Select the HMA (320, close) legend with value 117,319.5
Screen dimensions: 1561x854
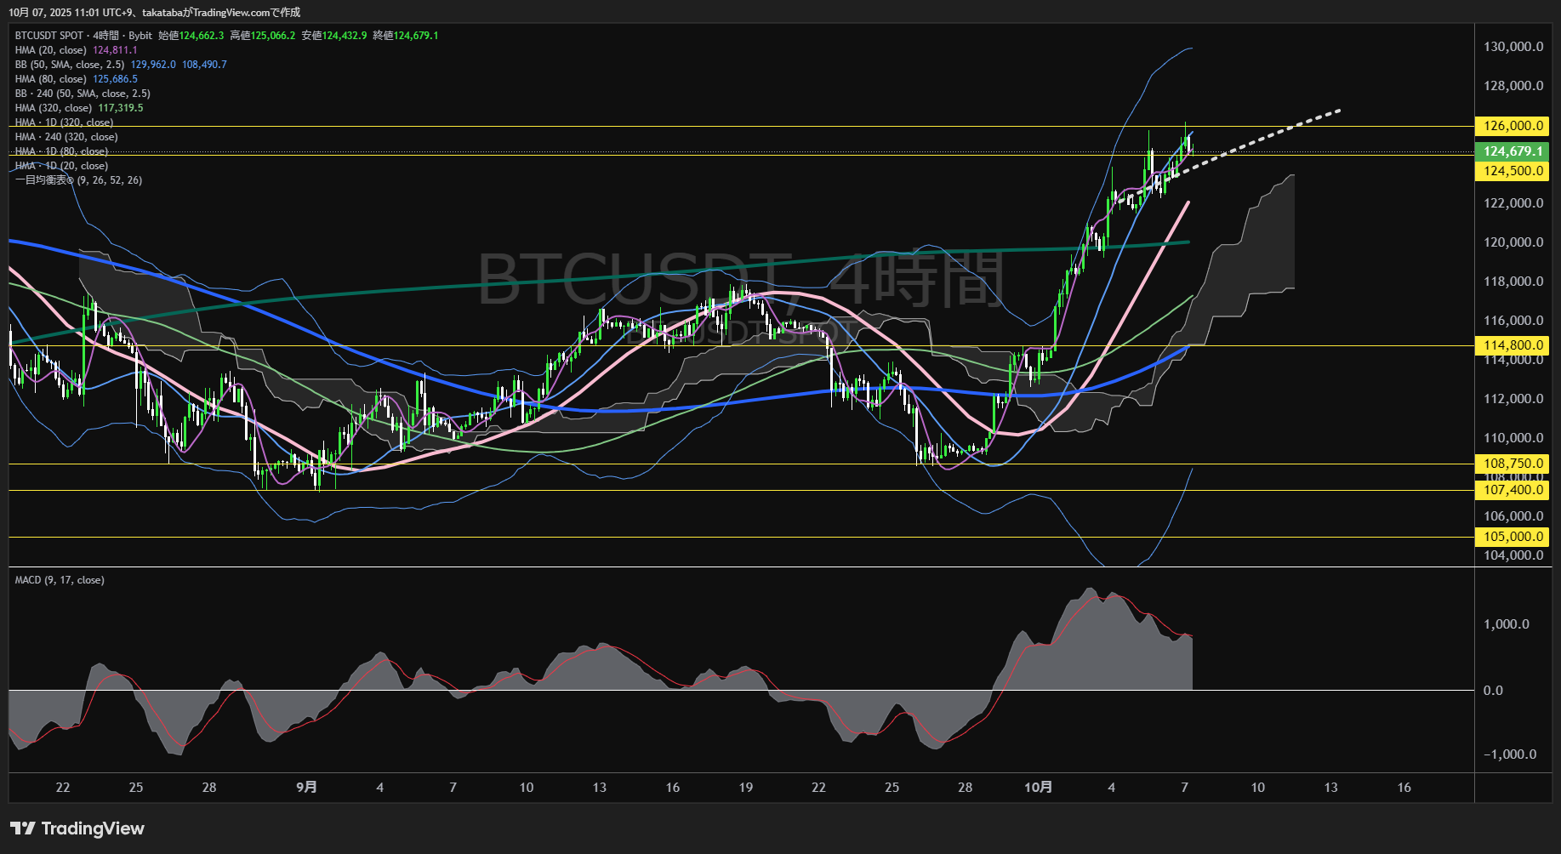pyautogui.click(x=54, y=108)
